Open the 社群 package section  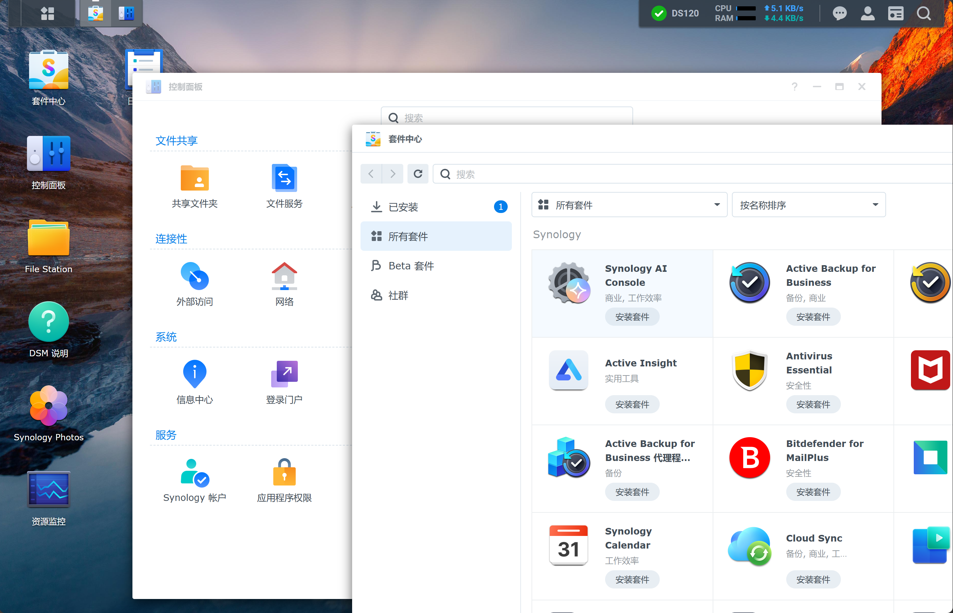[398, 295]
